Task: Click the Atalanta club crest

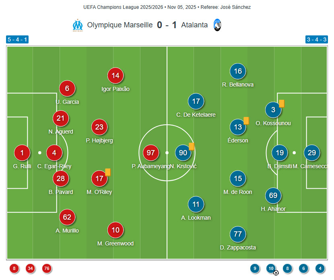Action: pos(217,25)
